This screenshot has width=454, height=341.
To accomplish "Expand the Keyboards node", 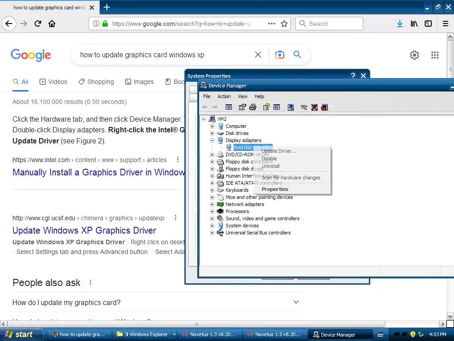I will point(212,190).
